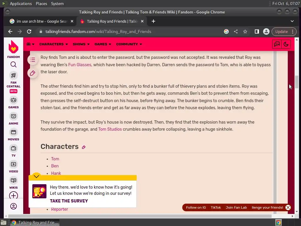Open the Ben character link
Viewport: 301px width, 226px height.
click(55, 166)
